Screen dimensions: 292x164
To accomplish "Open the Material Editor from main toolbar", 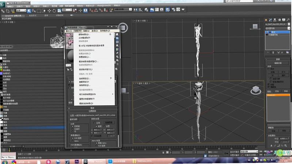I will 168,9.
